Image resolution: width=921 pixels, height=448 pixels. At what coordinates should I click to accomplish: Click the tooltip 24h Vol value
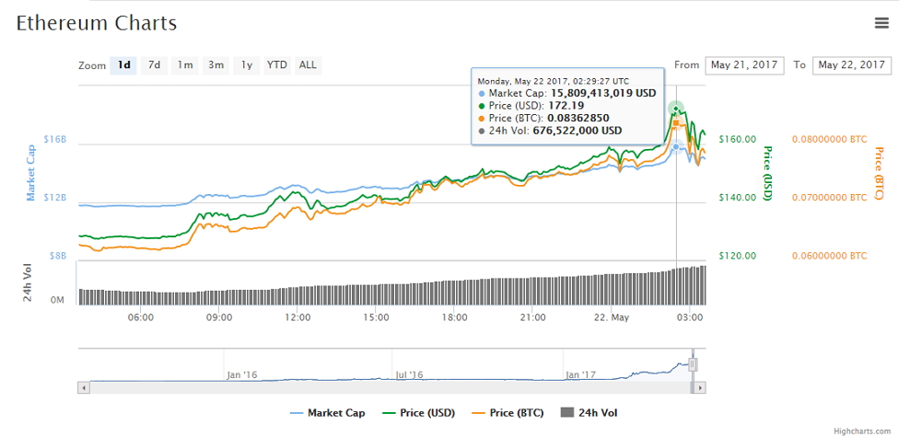(577, 131)
